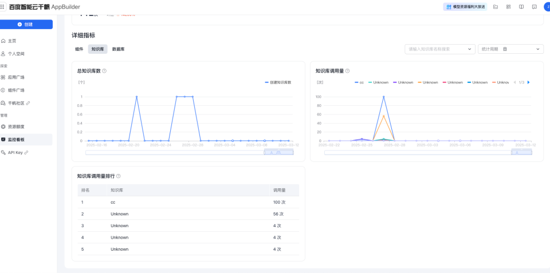Click the 100 peak data point of cc
Screen dimensions: 550x273
pyautogui.click(x=384, y=97)
